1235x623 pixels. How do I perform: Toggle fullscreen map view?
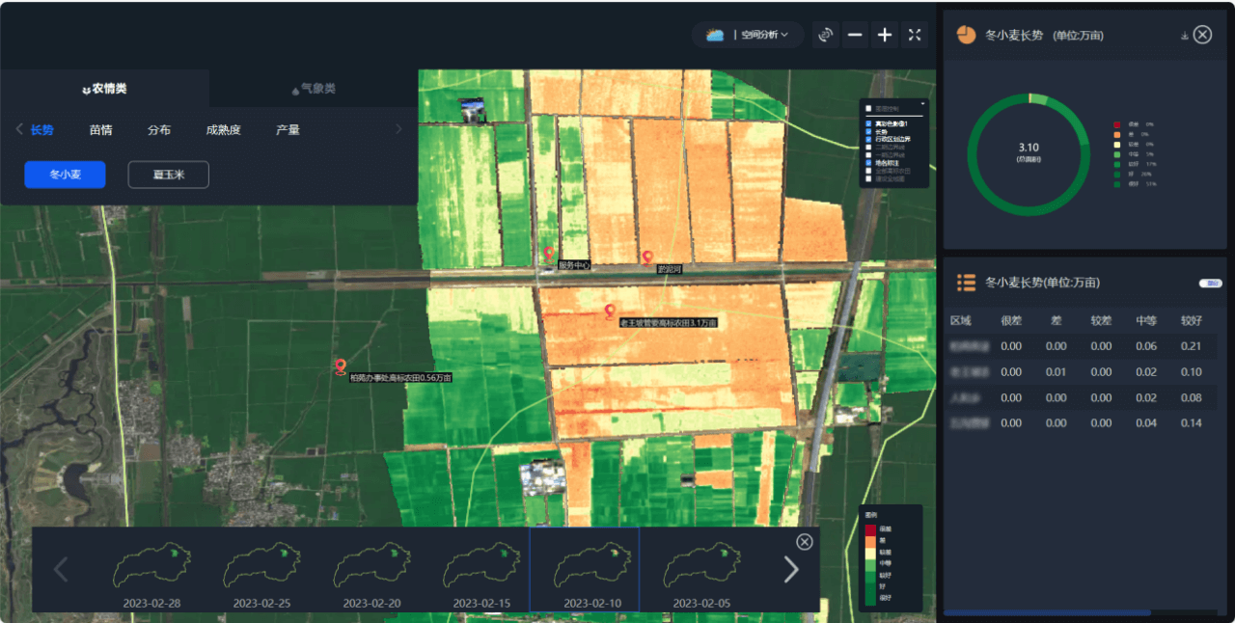[x=915, y=35]
